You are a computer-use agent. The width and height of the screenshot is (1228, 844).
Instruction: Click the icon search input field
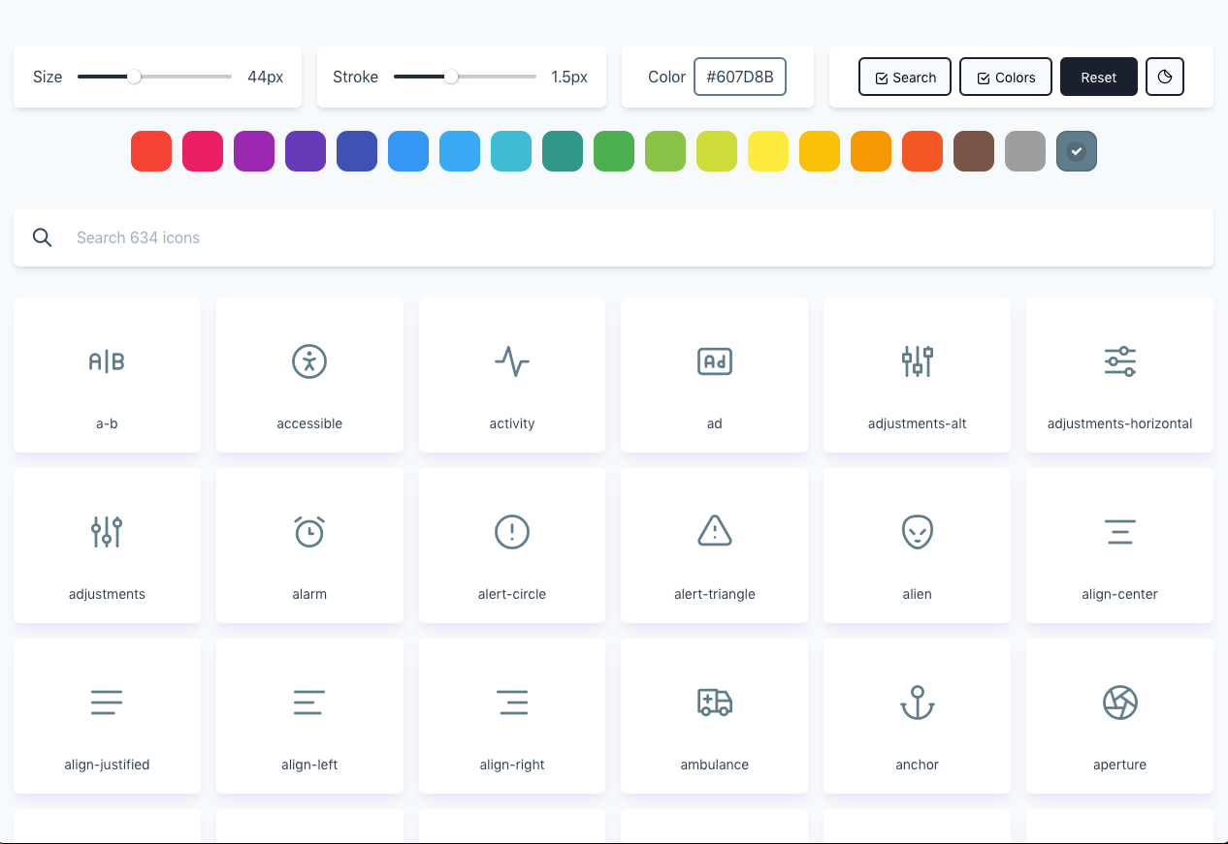coord(613,237)
